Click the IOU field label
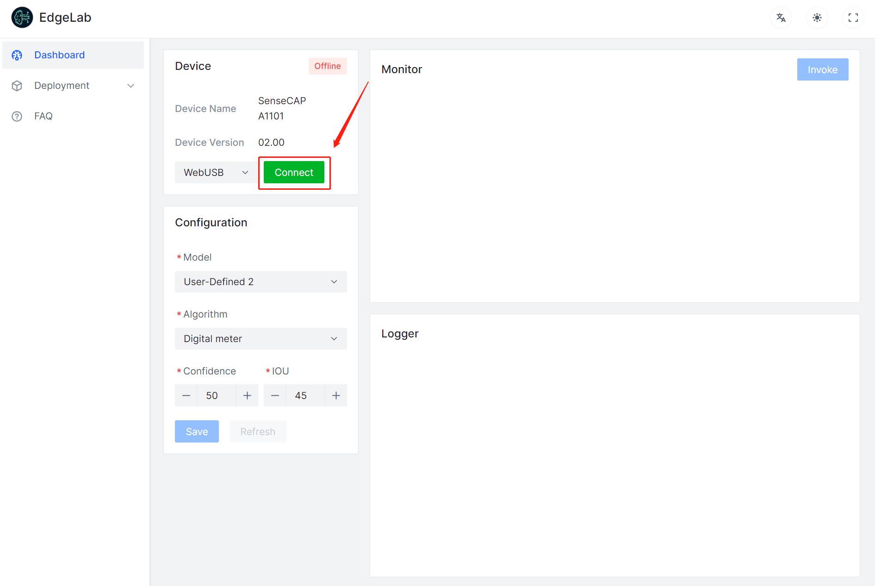The width and height of the screenshot is (875, 586). click(280, 371)
